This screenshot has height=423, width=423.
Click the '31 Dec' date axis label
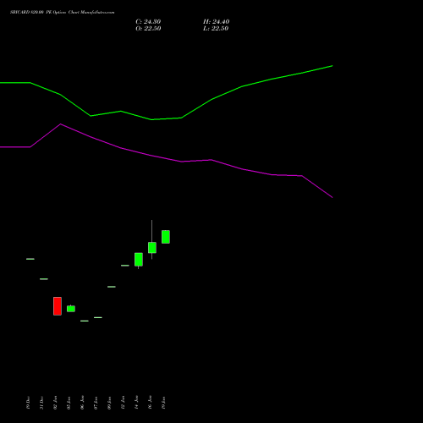(41, 403)
